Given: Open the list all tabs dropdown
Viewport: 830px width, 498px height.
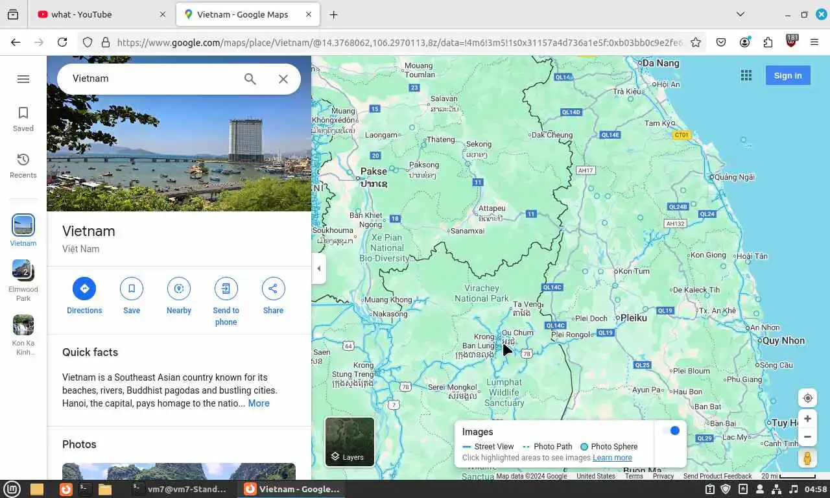Looking at the screenshot, I should click(740, 14).
